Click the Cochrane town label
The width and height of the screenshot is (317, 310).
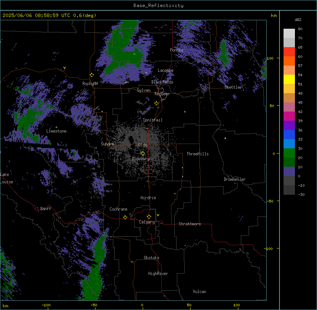point(118,209)
